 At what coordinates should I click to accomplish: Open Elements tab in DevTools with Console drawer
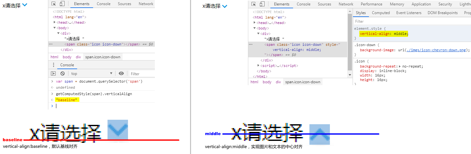click(x=82, y=4)
